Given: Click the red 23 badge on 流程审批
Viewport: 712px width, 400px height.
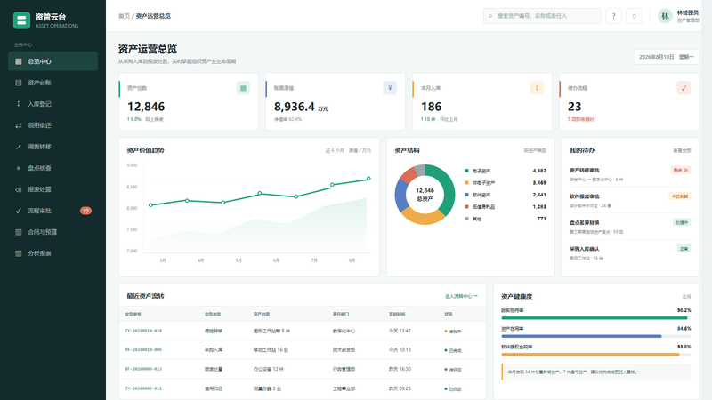Looking at the screenshot, I should pos(85,211).
